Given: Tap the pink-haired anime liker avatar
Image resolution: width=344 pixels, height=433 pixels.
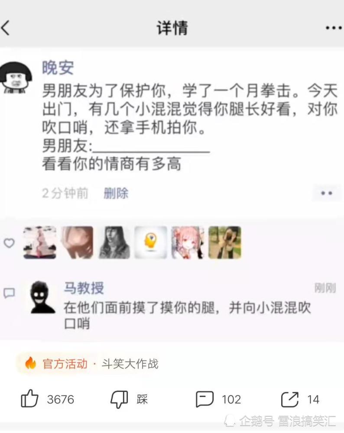Looking at the screenshot, I should pyautogui.click(x=188, y=242).
